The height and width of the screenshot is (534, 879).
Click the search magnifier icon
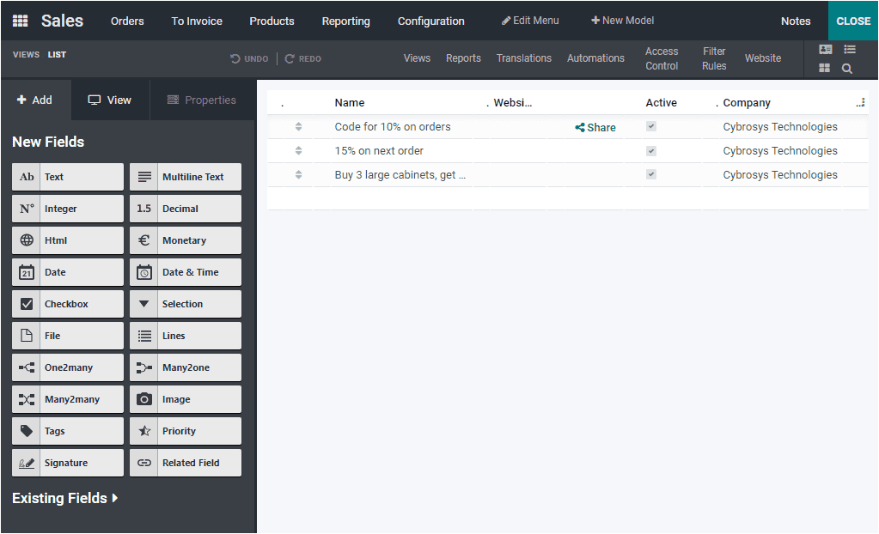click(x=846, y=68)
